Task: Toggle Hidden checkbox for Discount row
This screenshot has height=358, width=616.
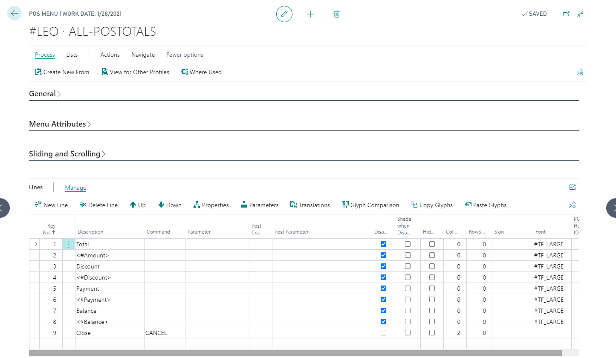Action: pyautogui.click(x=432, y=266)
